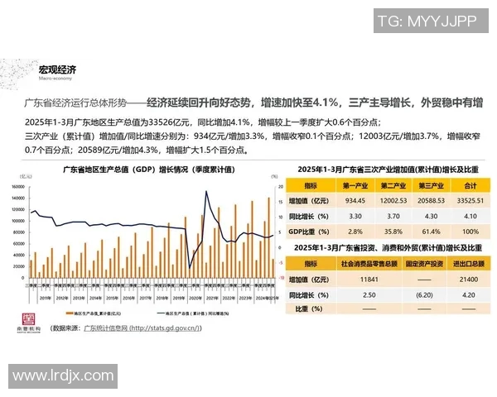Select the cell value 12002.53

(393, 201)
